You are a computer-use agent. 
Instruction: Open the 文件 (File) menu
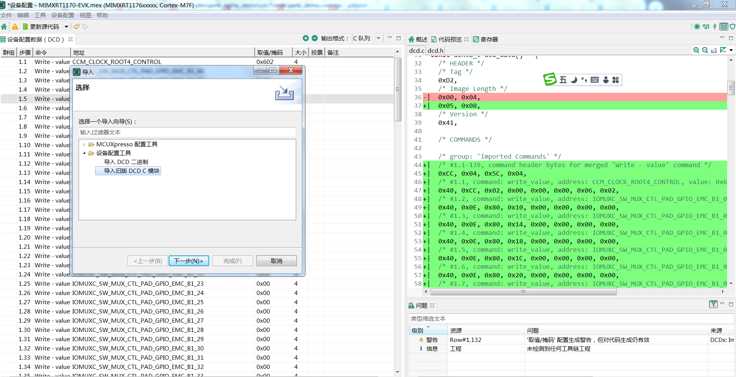[6, 15]
